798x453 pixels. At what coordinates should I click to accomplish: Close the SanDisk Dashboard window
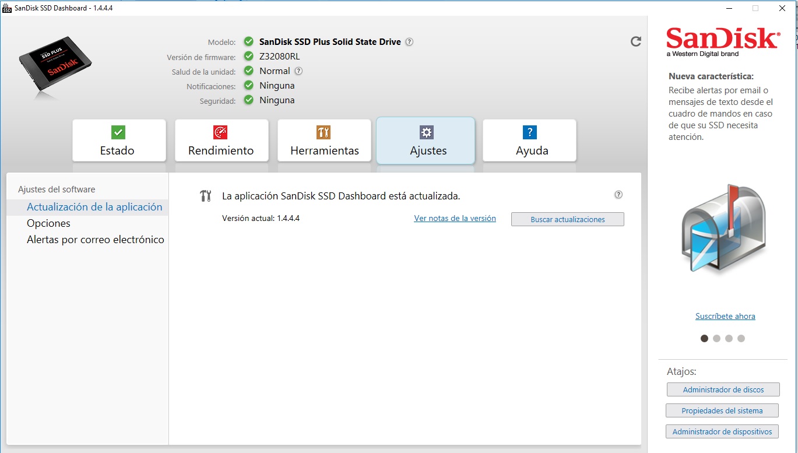click(782, 8)
